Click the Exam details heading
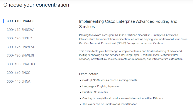This screenshot has width=193, height=107. [x=89, y=74]
